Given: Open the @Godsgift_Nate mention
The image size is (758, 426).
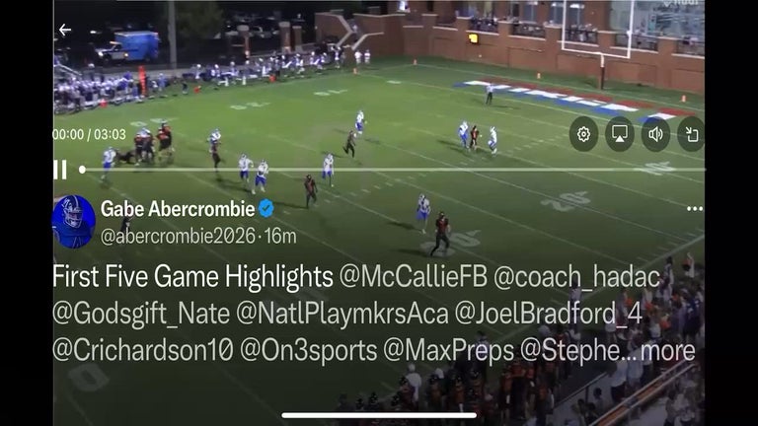Looking at the screenshot, I should coord(141,314).
